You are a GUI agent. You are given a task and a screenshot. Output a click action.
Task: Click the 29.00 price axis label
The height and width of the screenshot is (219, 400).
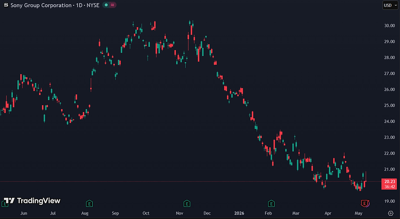click(389, 42)
